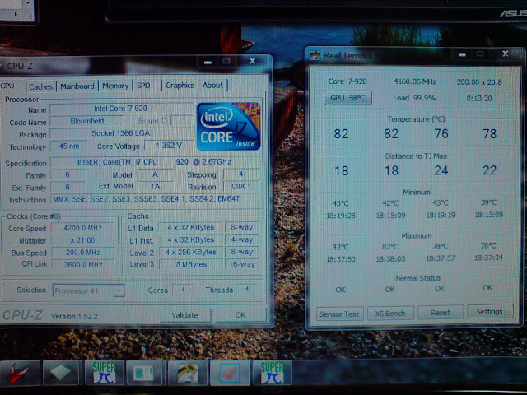Click the Multiplier value 'x 21.00'

pyautogui.click(x=82, y=240)
